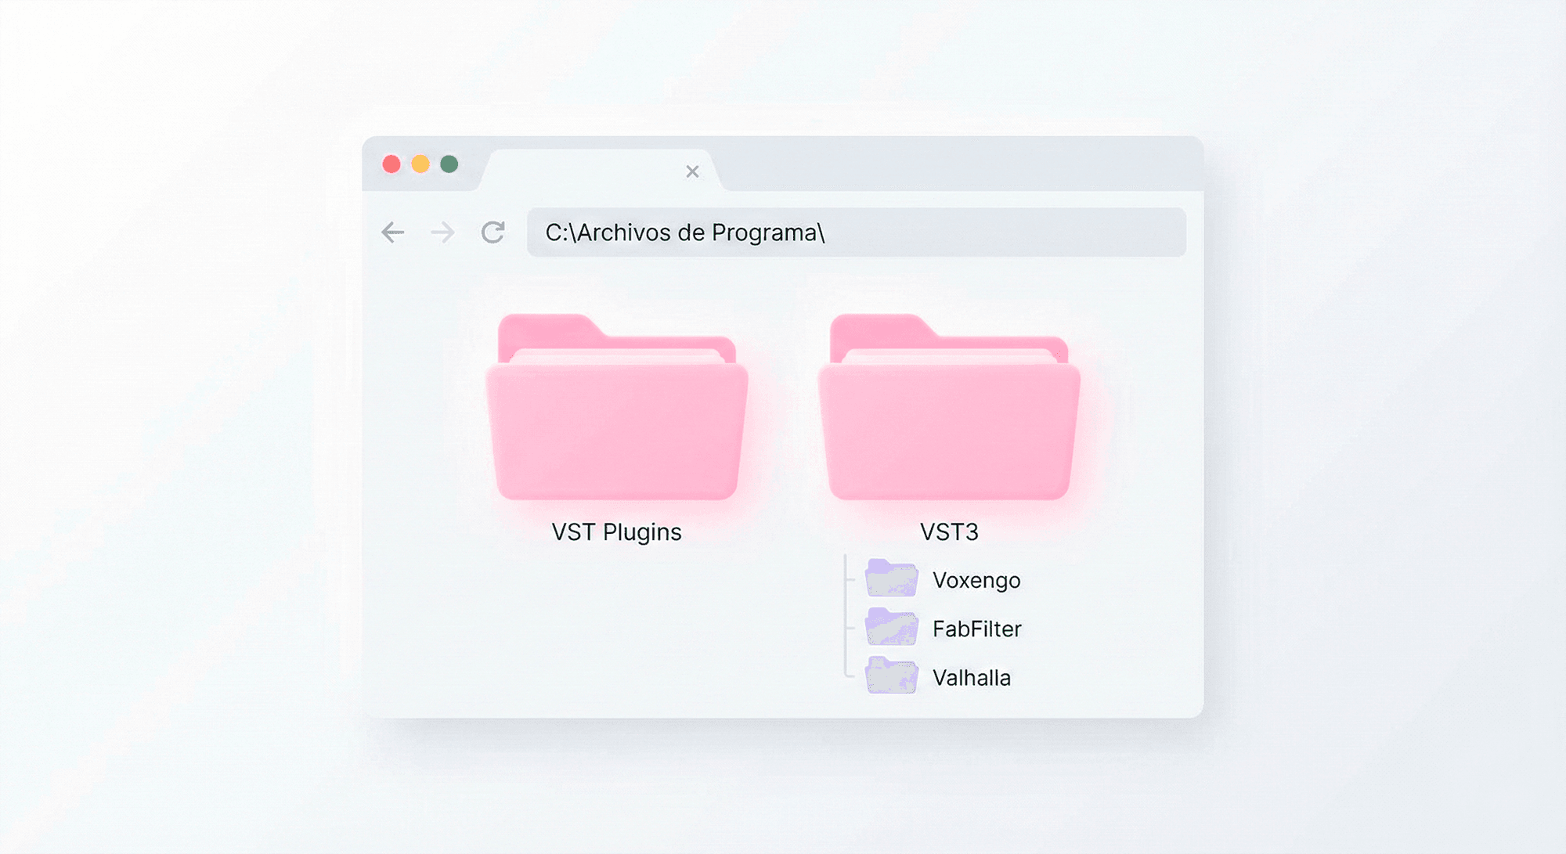
Task: Select the FabFilter tree entry label
Action: [977, 629]
